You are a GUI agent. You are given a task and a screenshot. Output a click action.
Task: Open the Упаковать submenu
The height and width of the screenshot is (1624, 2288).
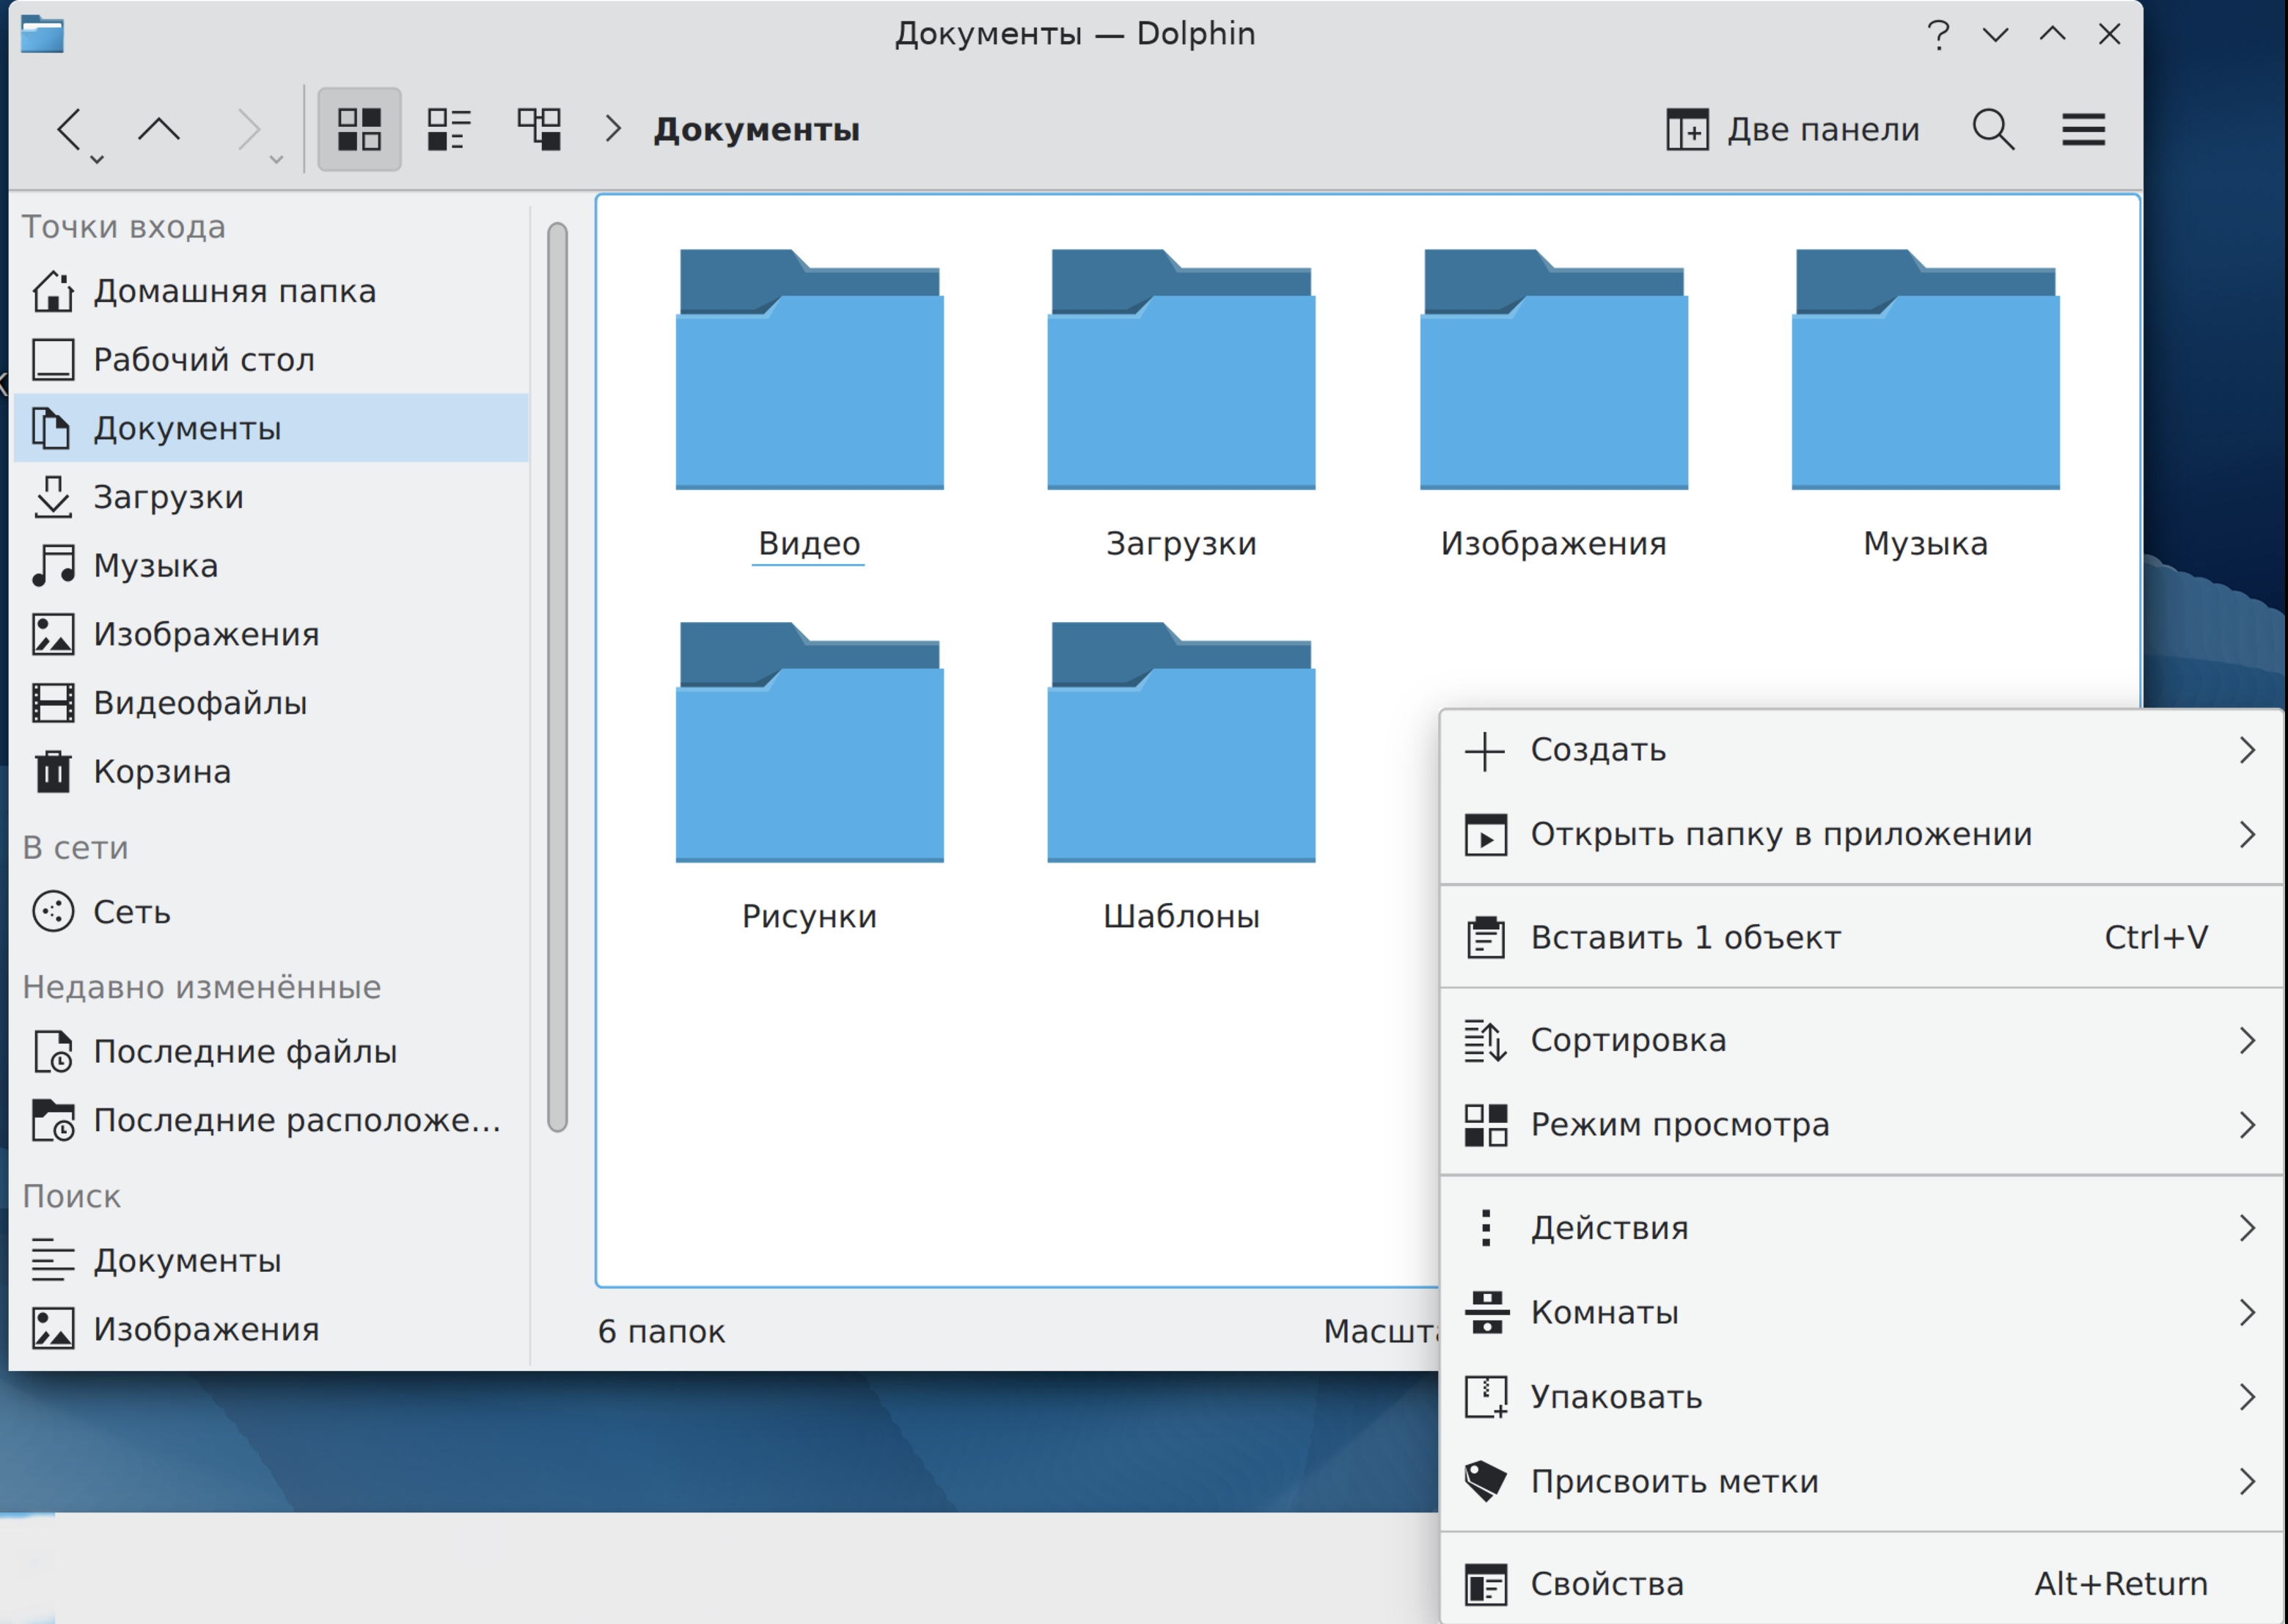click(x=1861, y=1397)
